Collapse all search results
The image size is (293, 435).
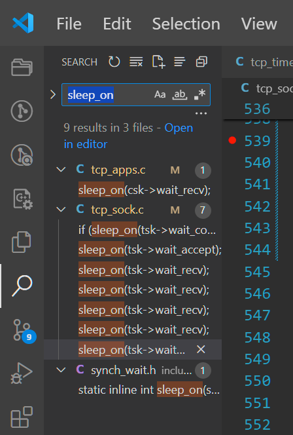click(201, 62)
